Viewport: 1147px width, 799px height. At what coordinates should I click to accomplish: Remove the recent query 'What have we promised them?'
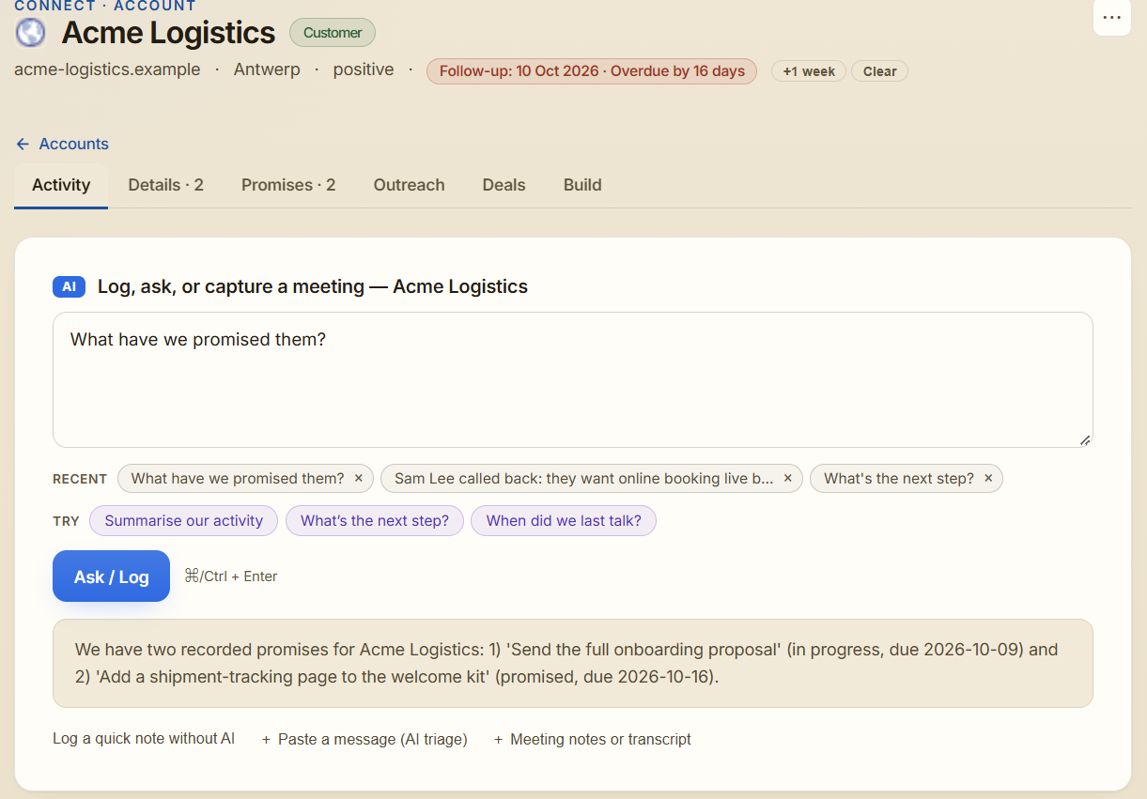(358, 479)
